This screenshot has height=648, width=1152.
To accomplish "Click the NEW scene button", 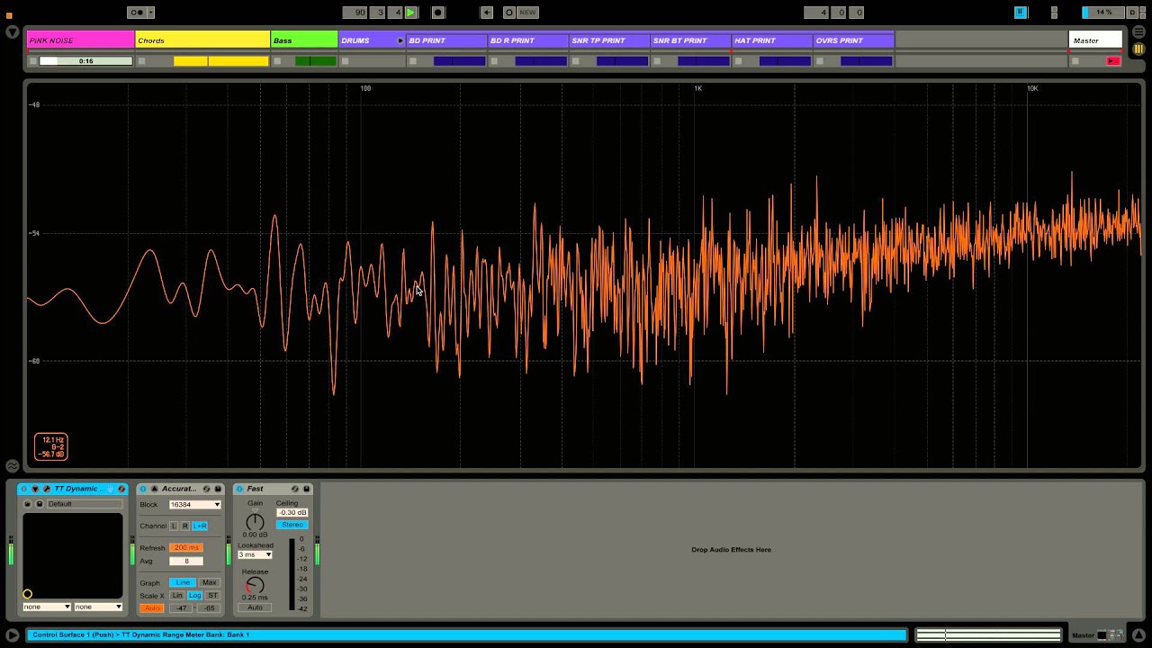I will (x=527, y=13).
